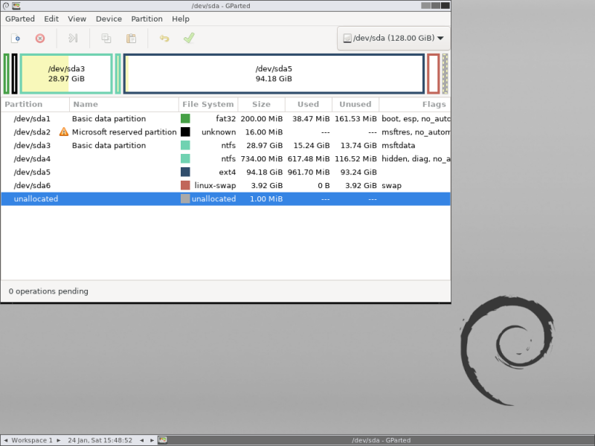Sort by the Used column header

pyautogui.click(x=309, y=104)
